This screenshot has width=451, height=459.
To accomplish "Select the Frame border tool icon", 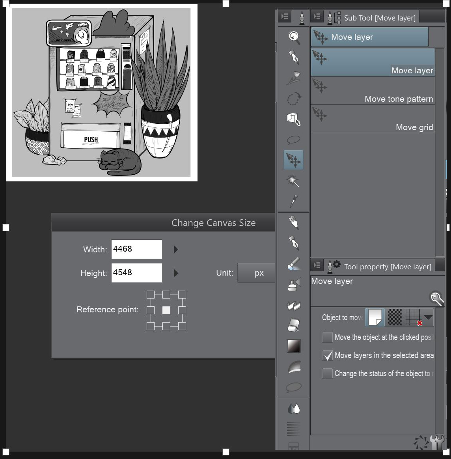I will [294, 446].
